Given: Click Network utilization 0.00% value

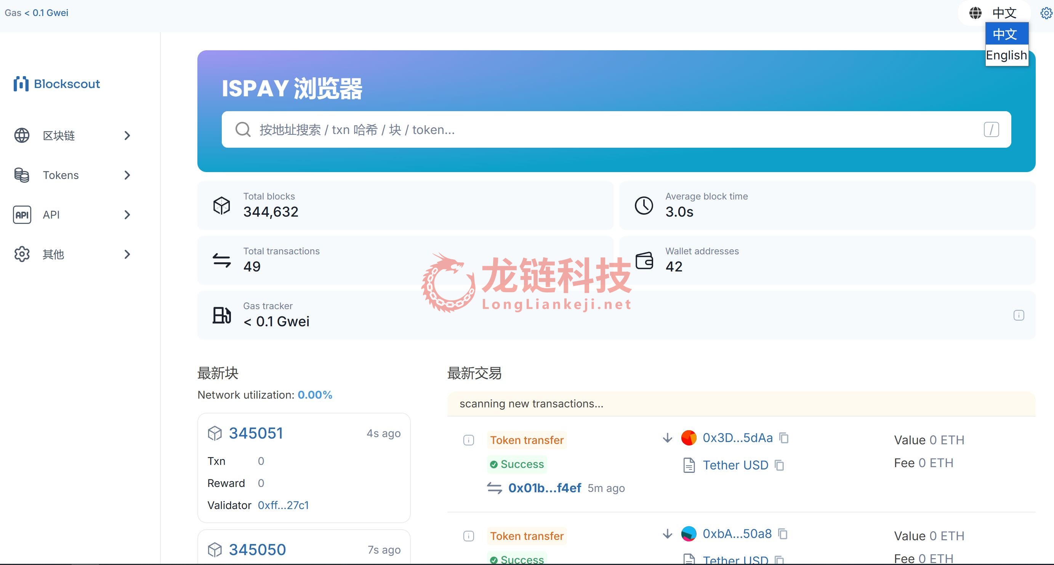Looking at the screenshot, I should pos(315,394).
